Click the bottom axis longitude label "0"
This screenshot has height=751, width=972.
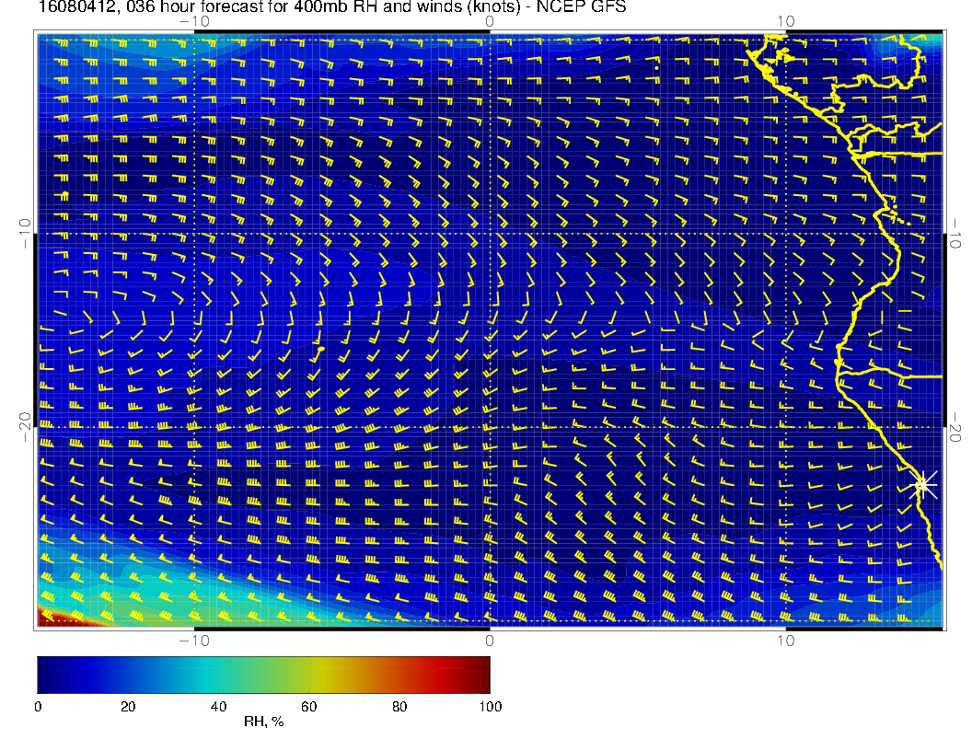coord(490,640)
